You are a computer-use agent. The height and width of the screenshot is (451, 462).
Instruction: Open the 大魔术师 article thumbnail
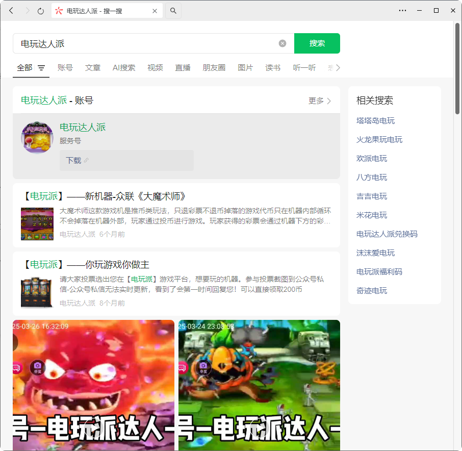click(37, 224)
